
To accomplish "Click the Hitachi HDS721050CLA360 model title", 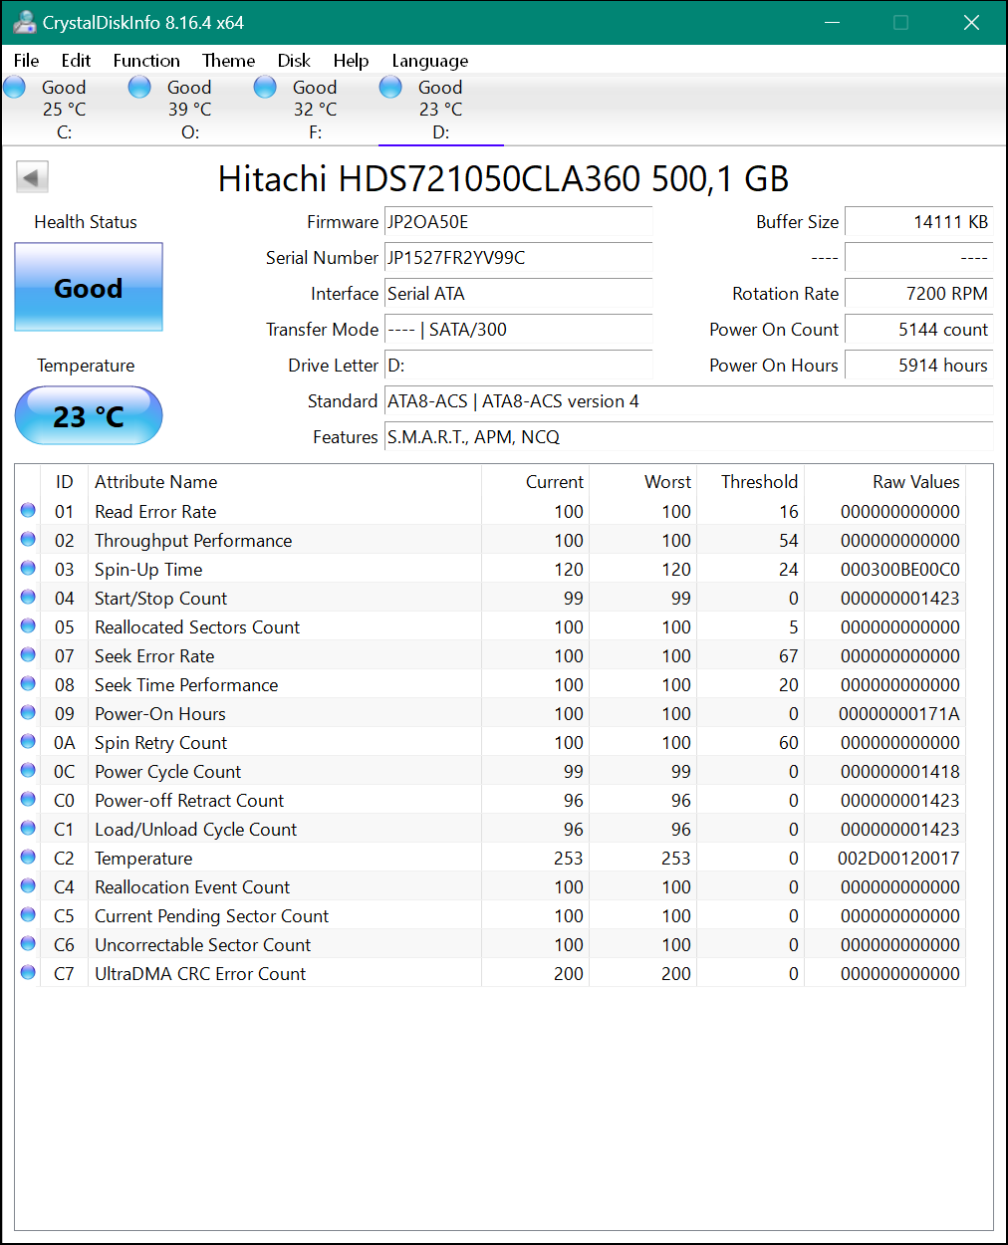I will coord(503,179).
